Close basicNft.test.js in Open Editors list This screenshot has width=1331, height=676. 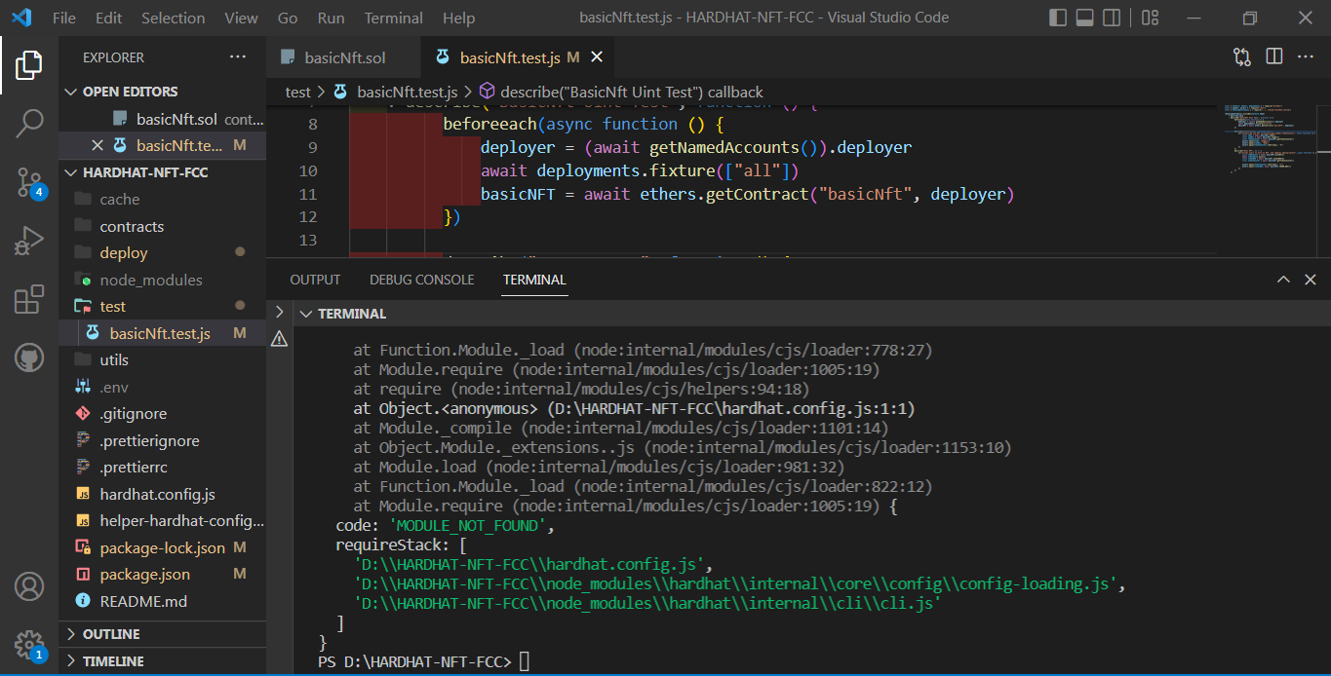point(97,145)
